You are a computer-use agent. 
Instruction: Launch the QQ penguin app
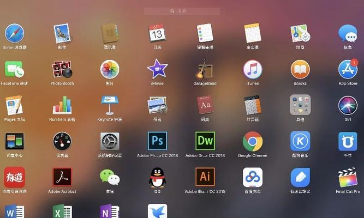(x=157, y=178)
